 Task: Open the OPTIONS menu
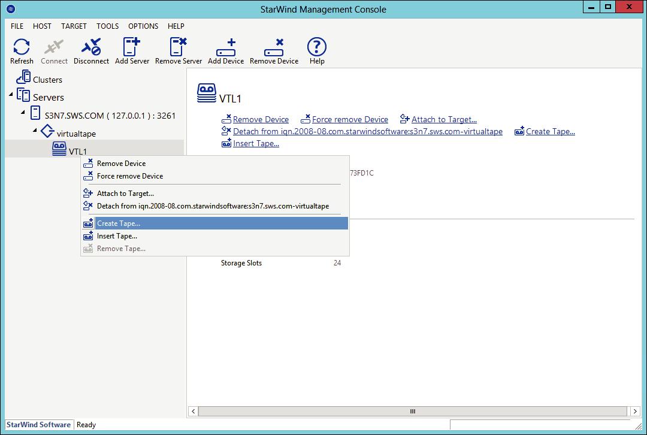tap(143, 26)
